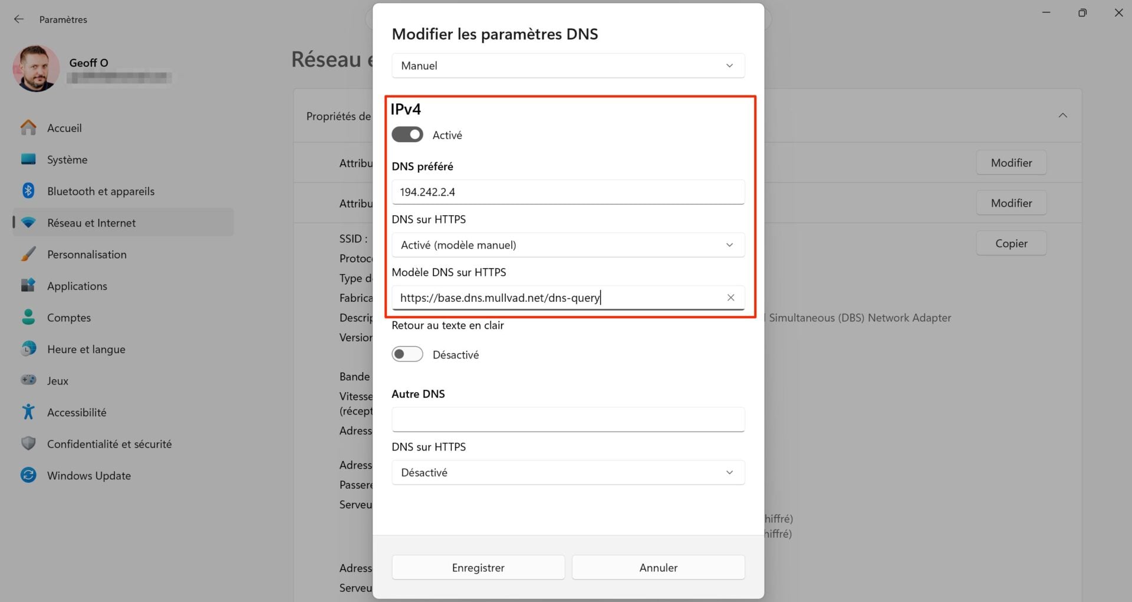The height and width of the screenshot is (602, 1132).
Task: Toggle the IPv4 switch off
Action: click(407, 135)
